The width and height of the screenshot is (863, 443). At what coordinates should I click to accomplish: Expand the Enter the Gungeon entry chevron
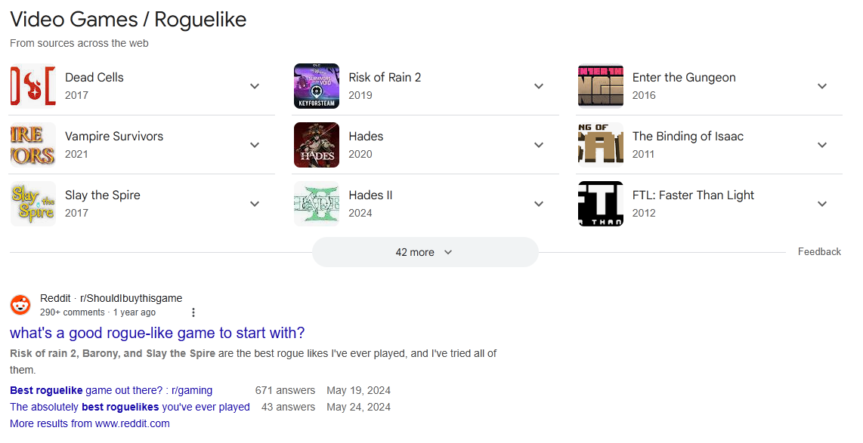[822, 86]
